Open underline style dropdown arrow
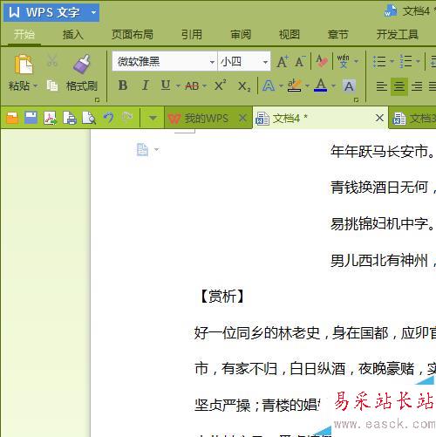The image size is (436, 437). pyautogui.click(x=178, y=86)
